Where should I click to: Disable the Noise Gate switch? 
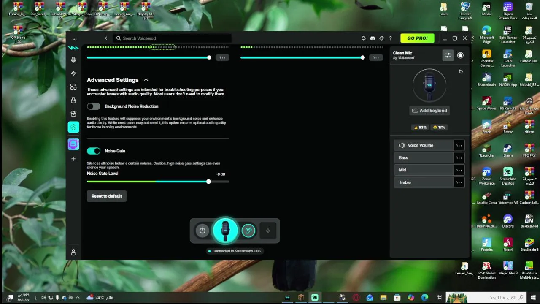94,151
